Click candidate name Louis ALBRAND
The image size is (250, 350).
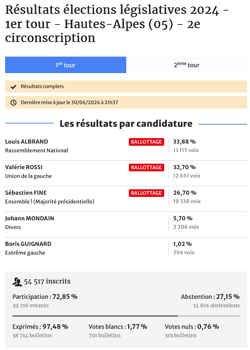pyautogui.click(x=27, y=142)
